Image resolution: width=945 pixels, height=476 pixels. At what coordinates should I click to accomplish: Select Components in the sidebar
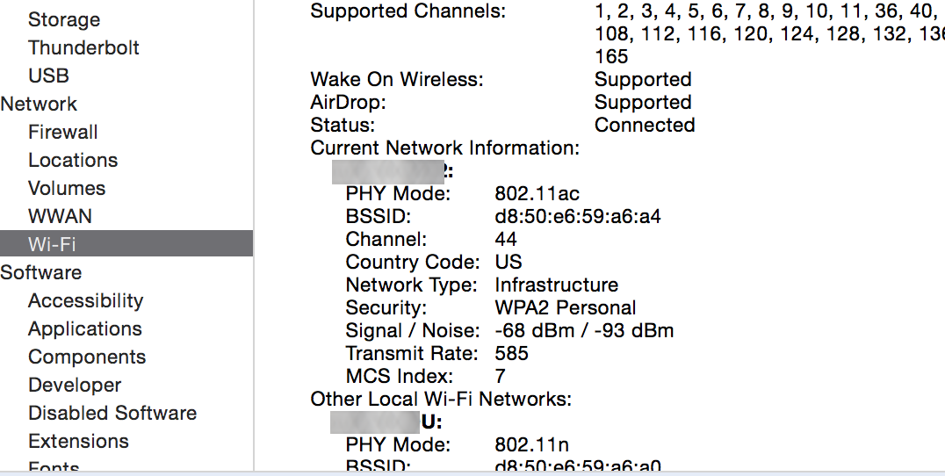(x=87, y=357)
